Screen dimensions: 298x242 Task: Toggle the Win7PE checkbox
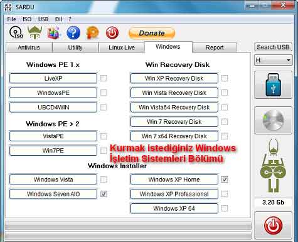pos(104,151)
